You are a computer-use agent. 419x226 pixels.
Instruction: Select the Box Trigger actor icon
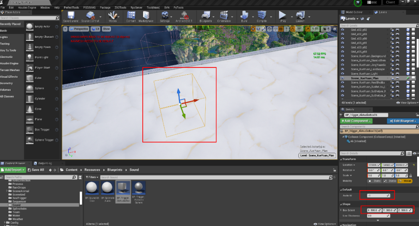pyautogui.click(x=30, y=129)
